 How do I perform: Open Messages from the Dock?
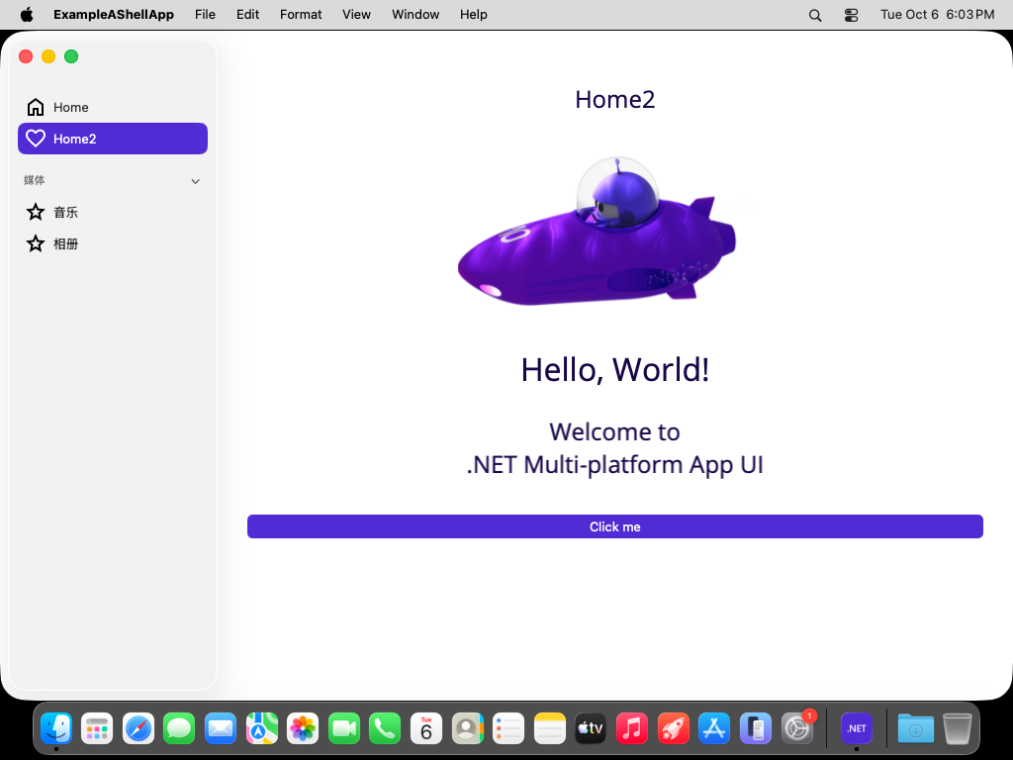click(179, 728)
